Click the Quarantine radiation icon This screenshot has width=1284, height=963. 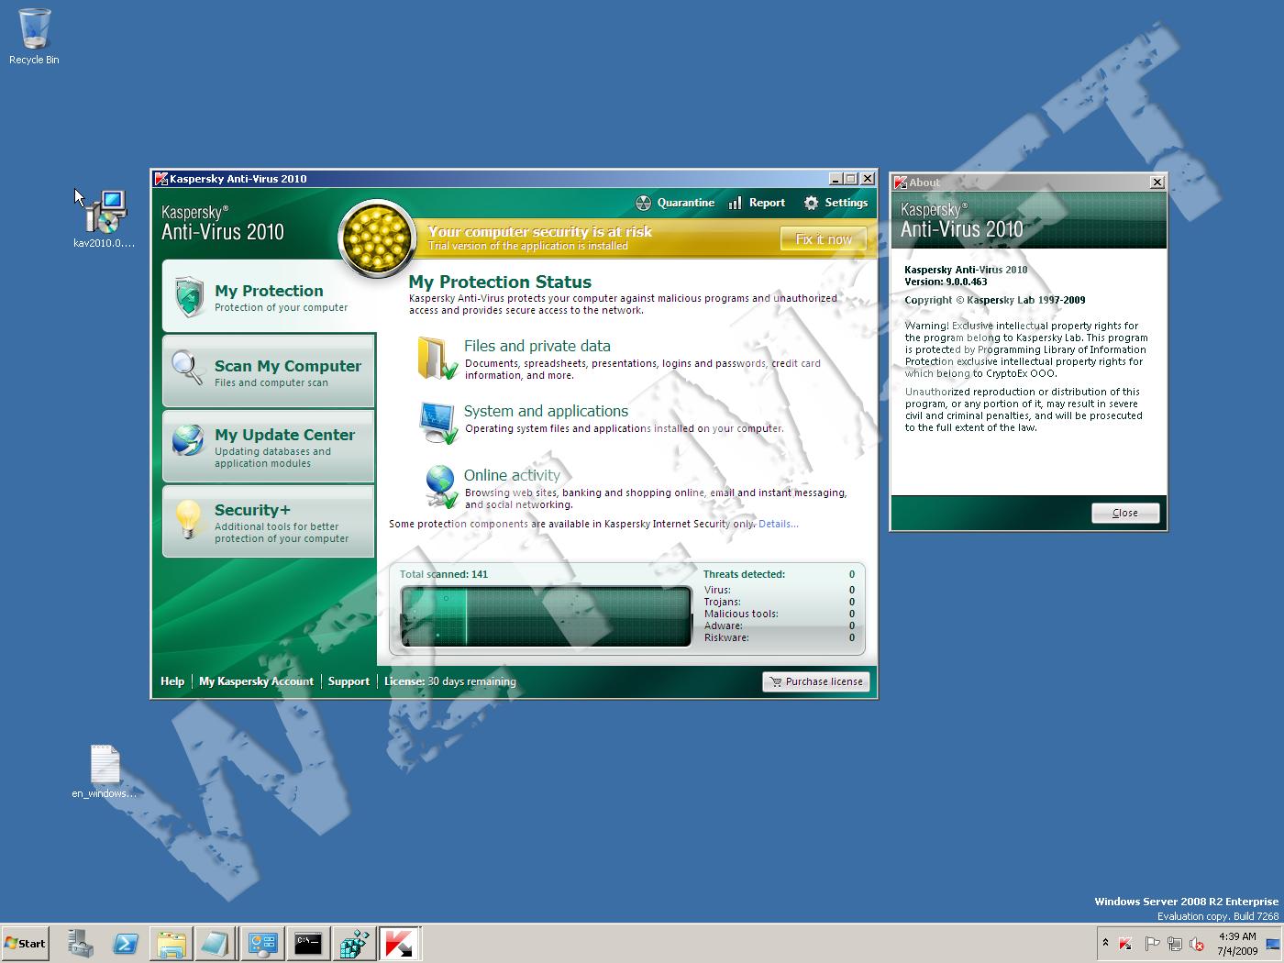pyautogui.click(x=643, y=203)
